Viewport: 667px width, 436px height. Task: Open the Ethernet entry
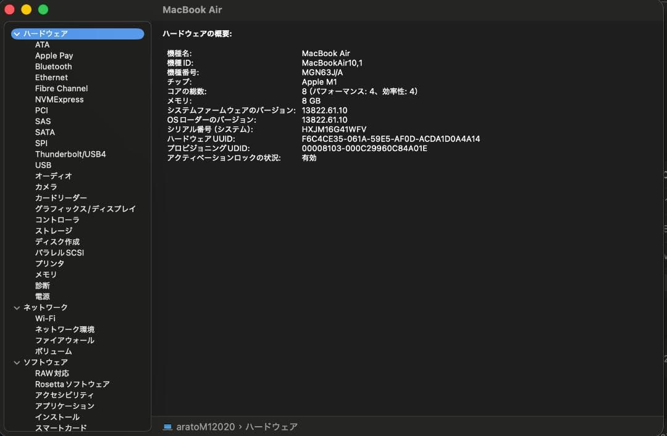[x=51, y=77]
